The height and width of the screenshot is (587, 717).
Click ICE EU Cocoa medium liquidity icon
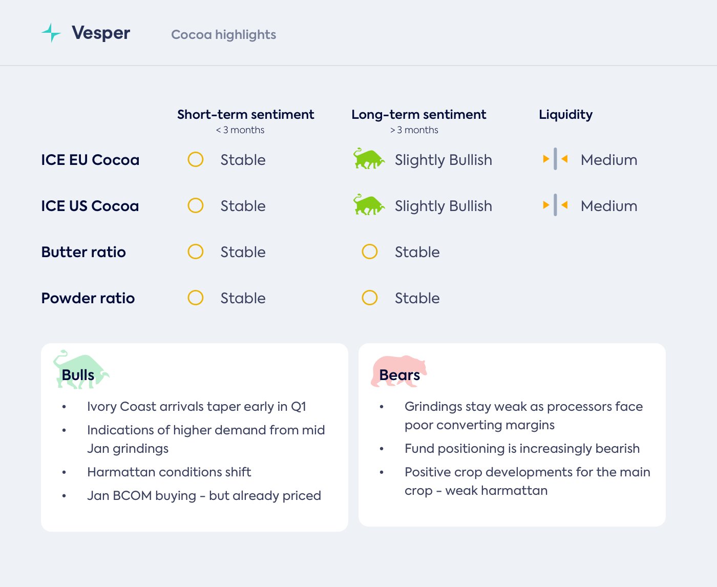[555, 159]
